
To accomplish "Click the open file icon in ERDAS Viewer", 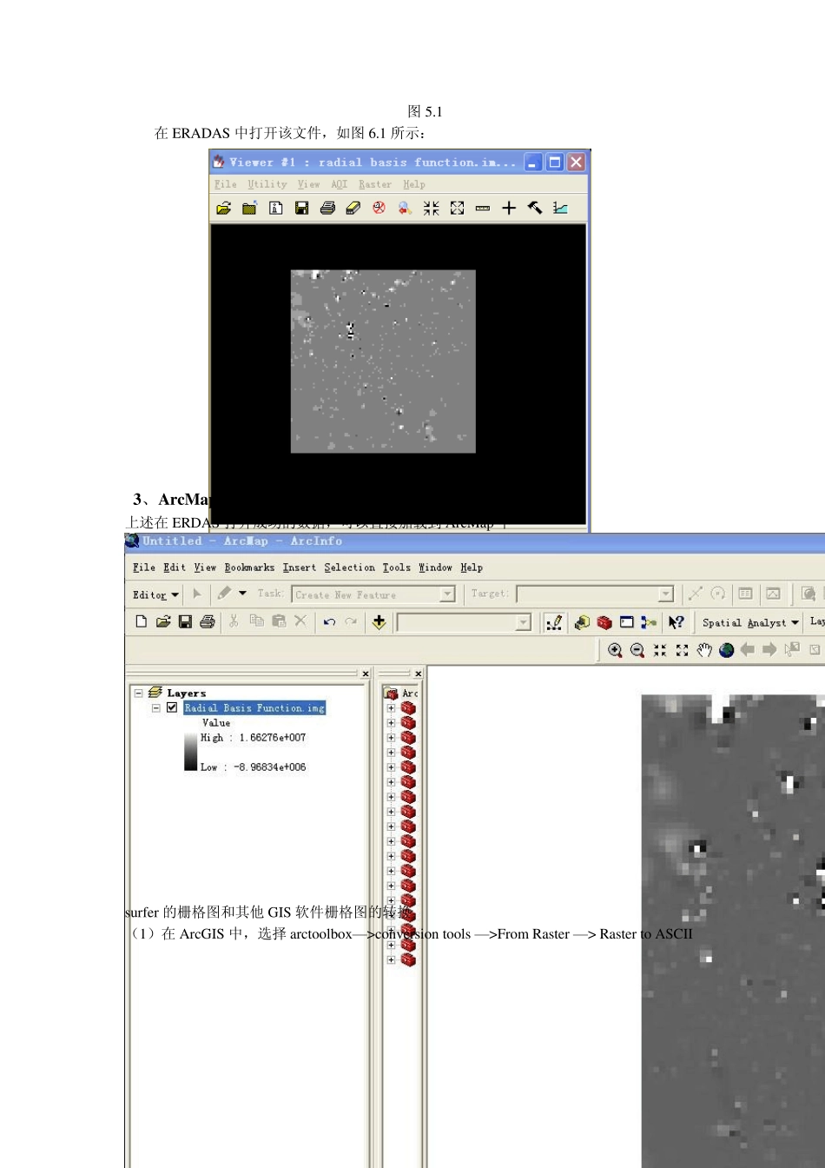I will coord(224,209).
